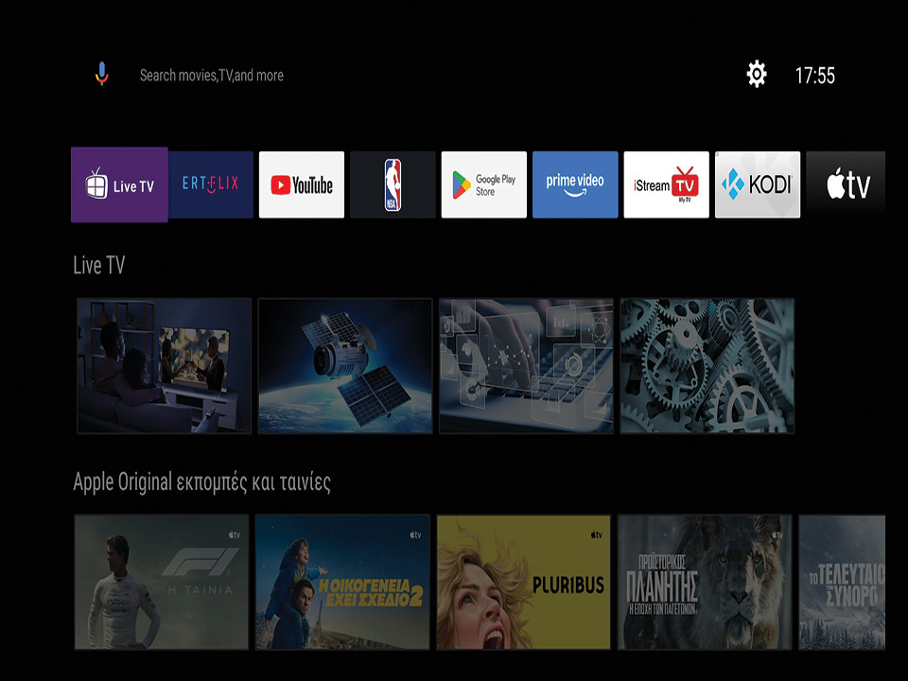
Task: Open the Προϊστορικός Πλανήτης lion card
Action: point(705,582)
